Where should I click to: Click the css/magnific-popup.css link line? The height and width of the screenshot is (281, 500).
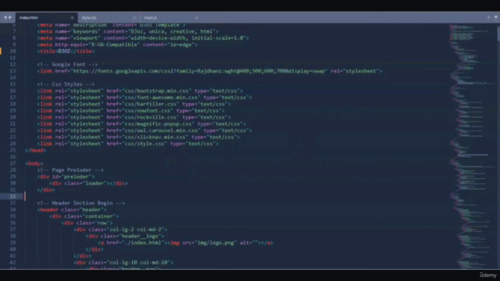[141, 124]
